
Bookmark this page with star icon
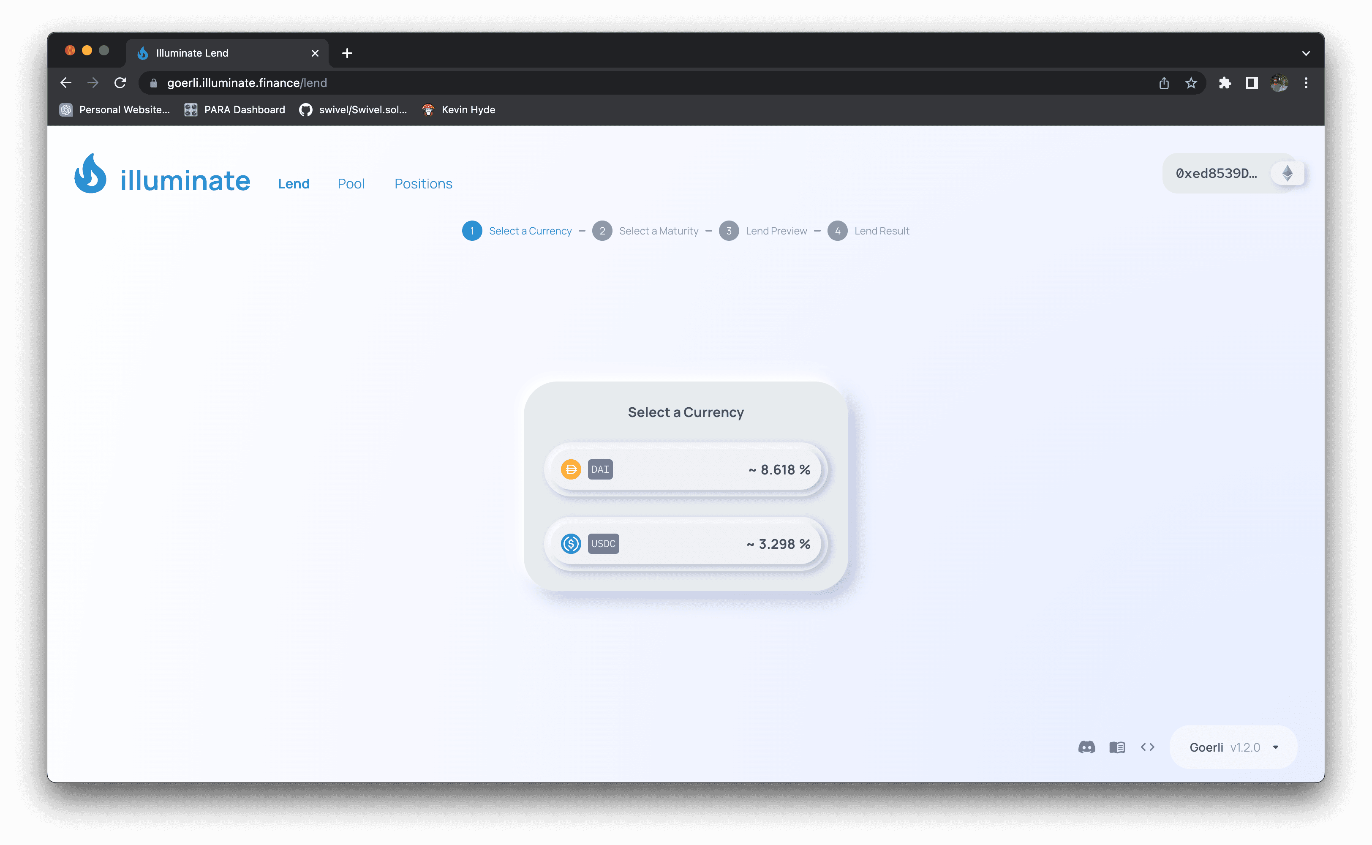click(1191, 83)
